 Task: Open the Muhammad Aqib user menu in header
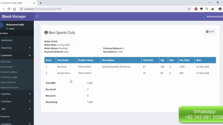pyautogui.click(x=213, y=17)
